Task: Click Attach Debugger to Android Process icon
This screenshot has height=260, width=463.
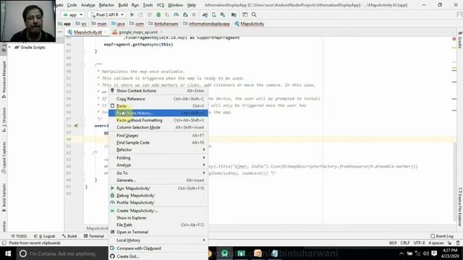Action: click(185, 14)
